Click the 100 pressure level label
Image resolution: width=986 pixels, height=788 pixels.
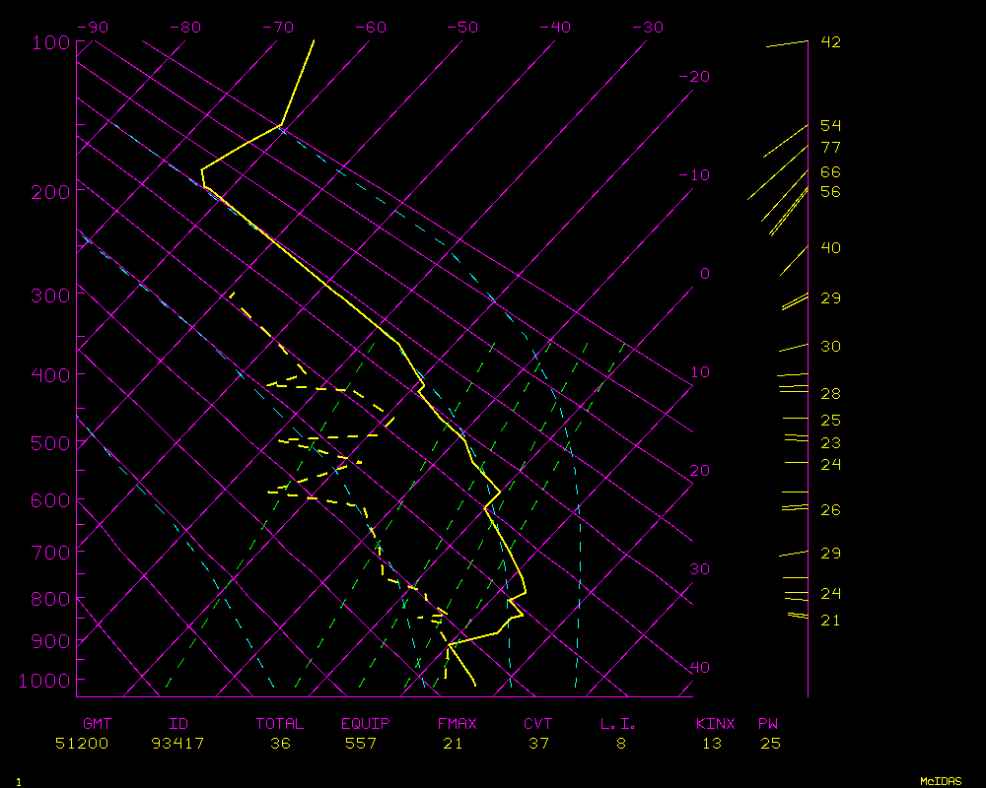(50, 44)
